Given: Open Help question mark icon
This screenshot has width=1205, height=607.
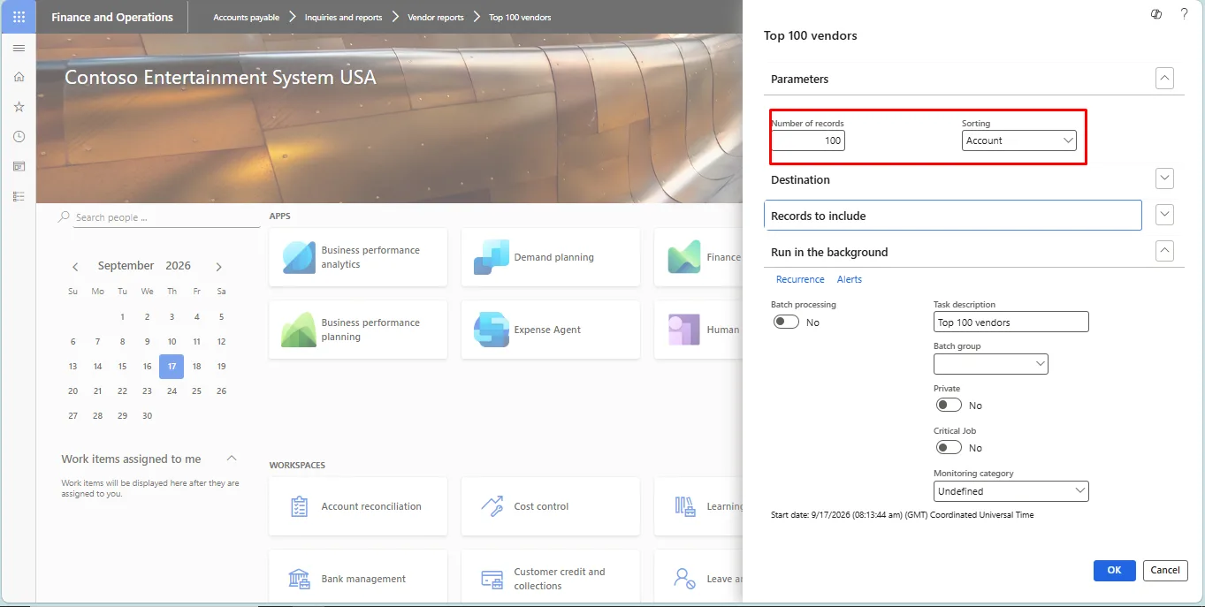Looking at the screenshot, I should 1185,14.
